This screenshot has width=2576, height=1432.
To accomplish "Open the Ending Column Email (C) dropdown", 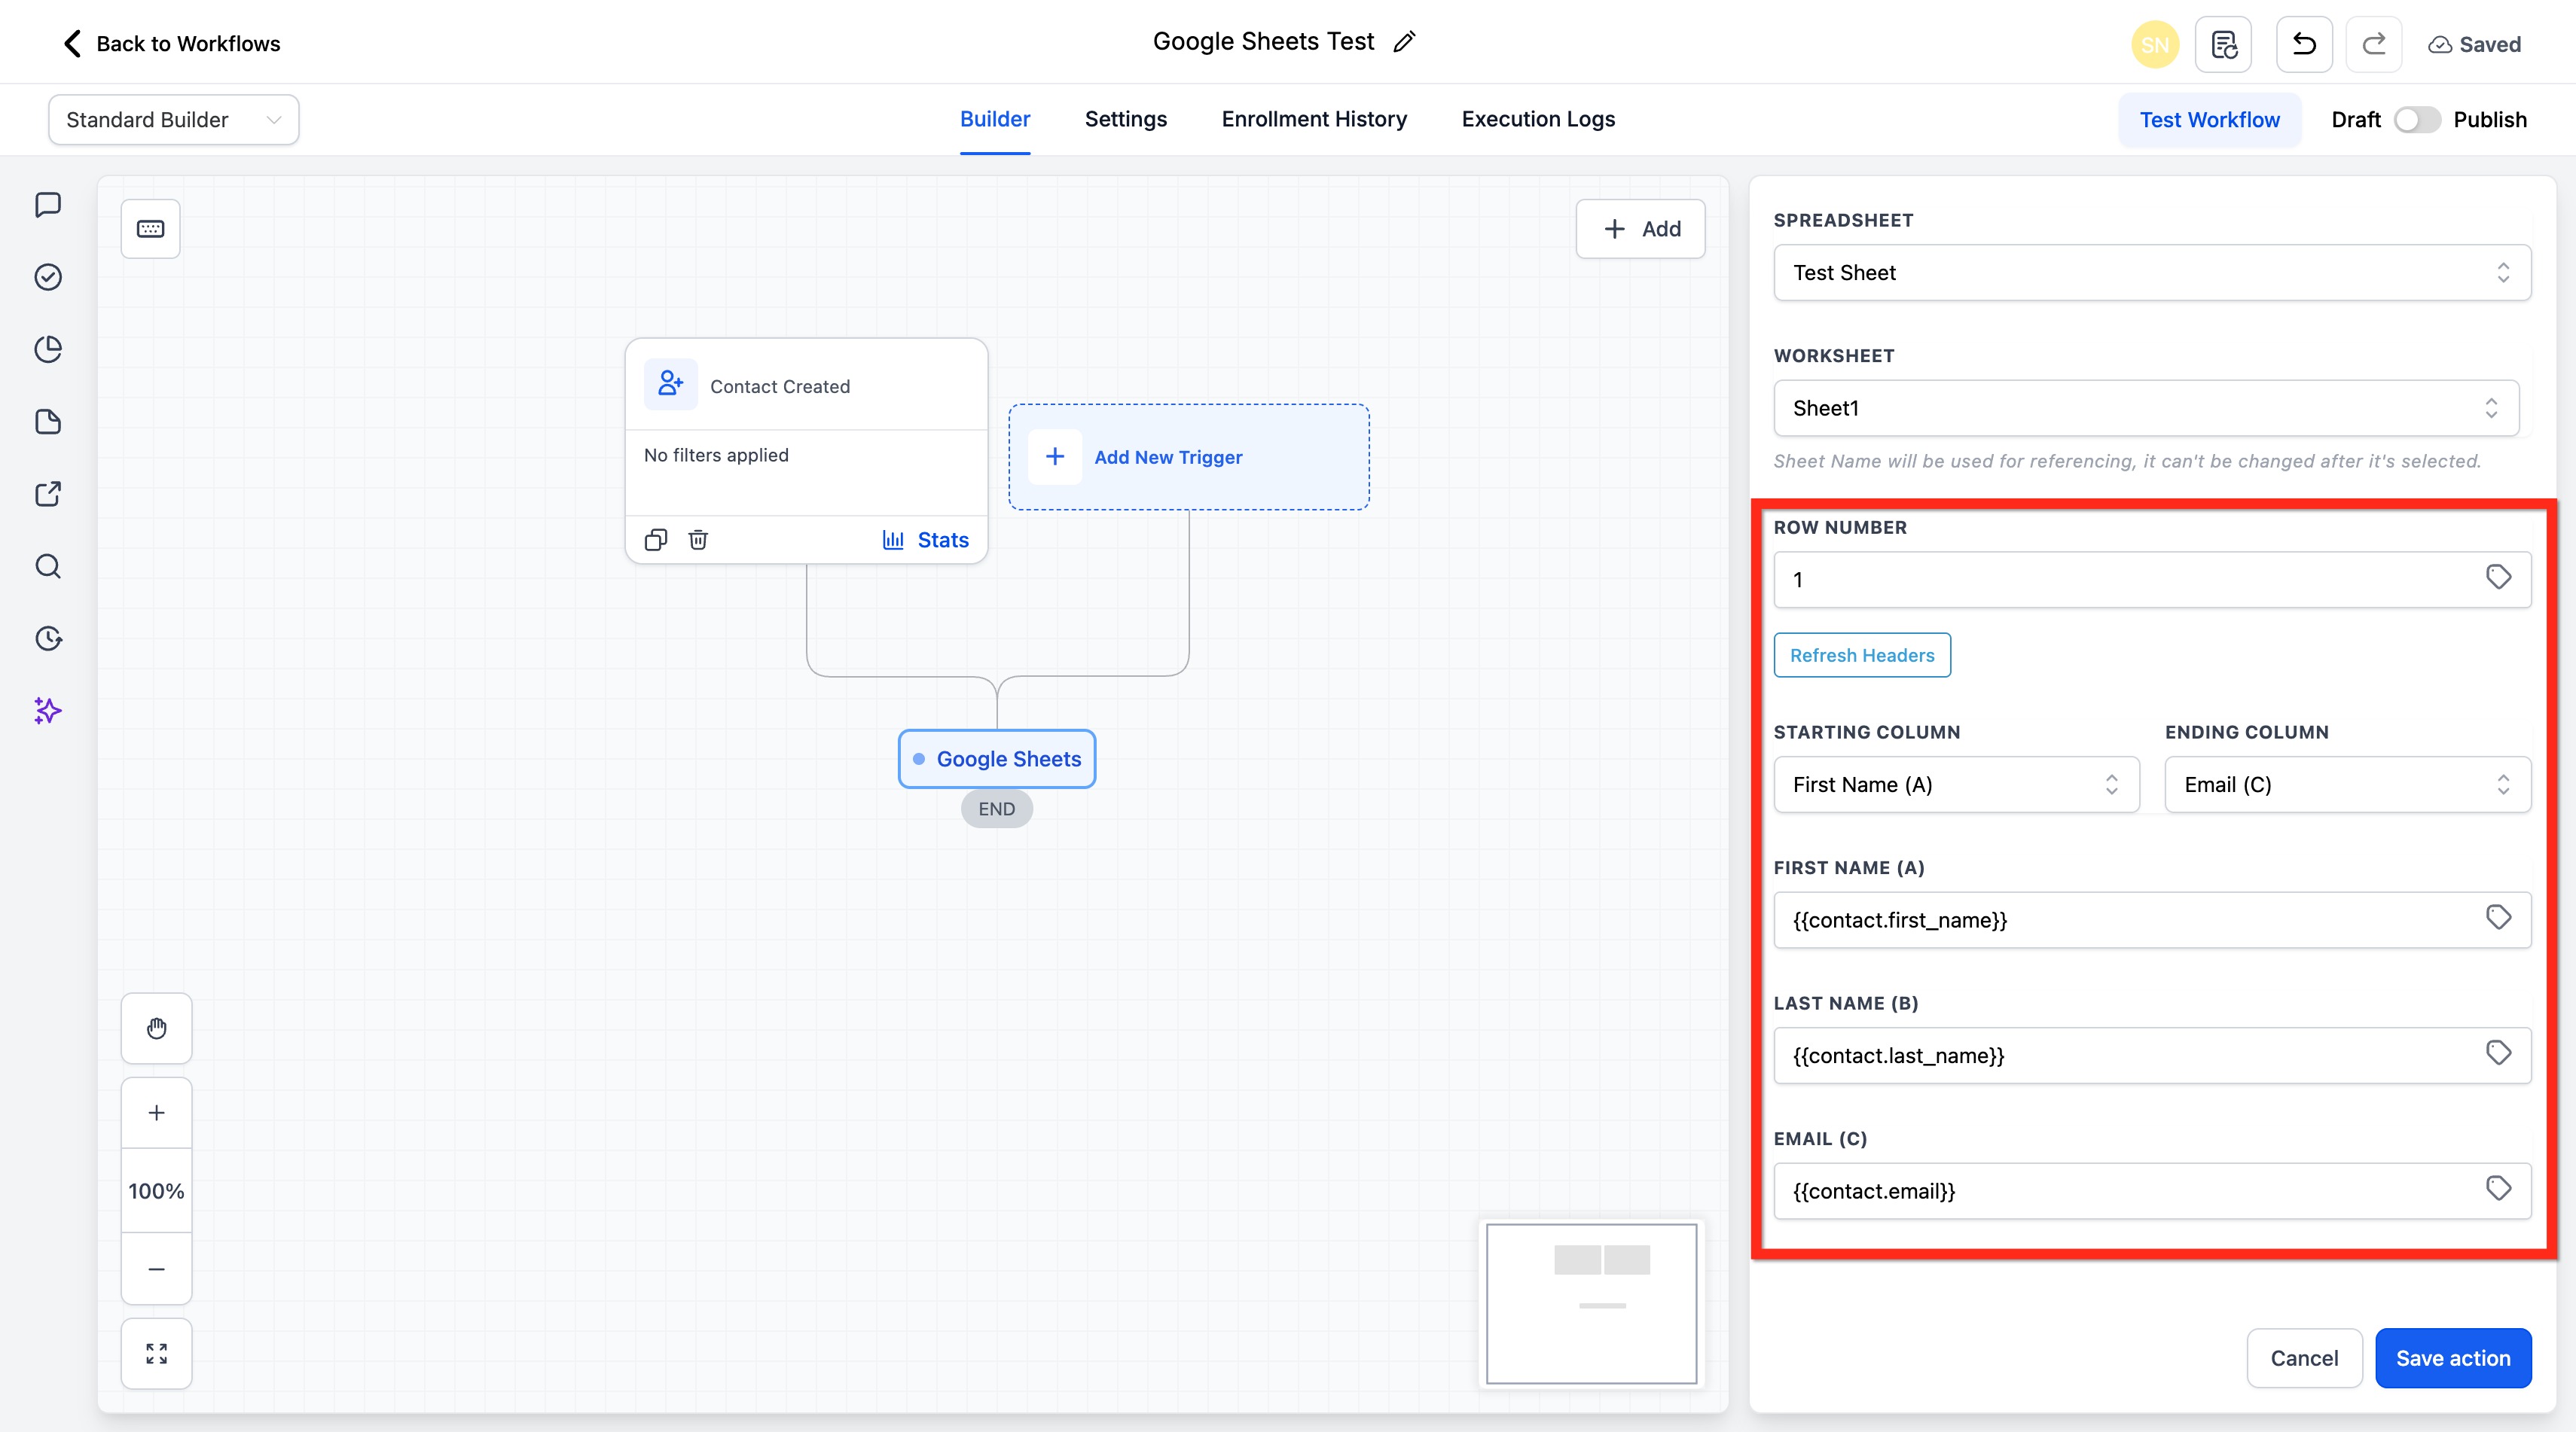I will coord(2346,785).
